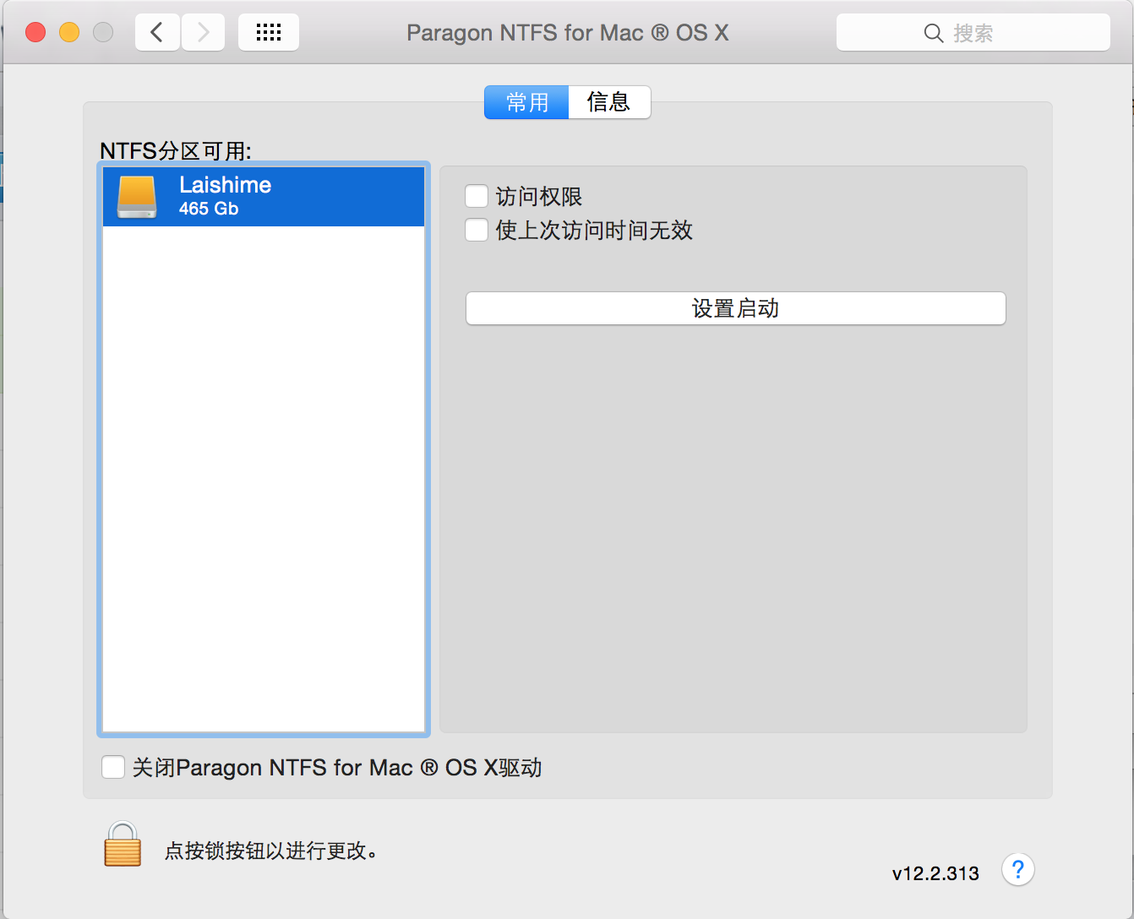Click the orange Laishime drive icon
1134x919 pixels.
(x=137, y=197)
